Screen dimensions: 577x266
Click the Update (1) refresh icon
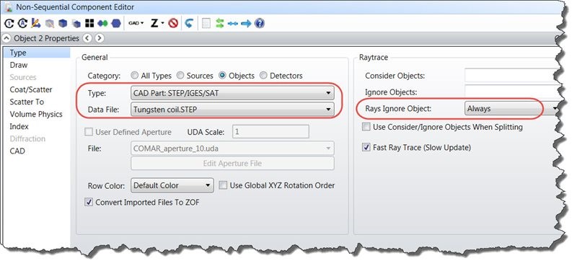pos(9,24)
